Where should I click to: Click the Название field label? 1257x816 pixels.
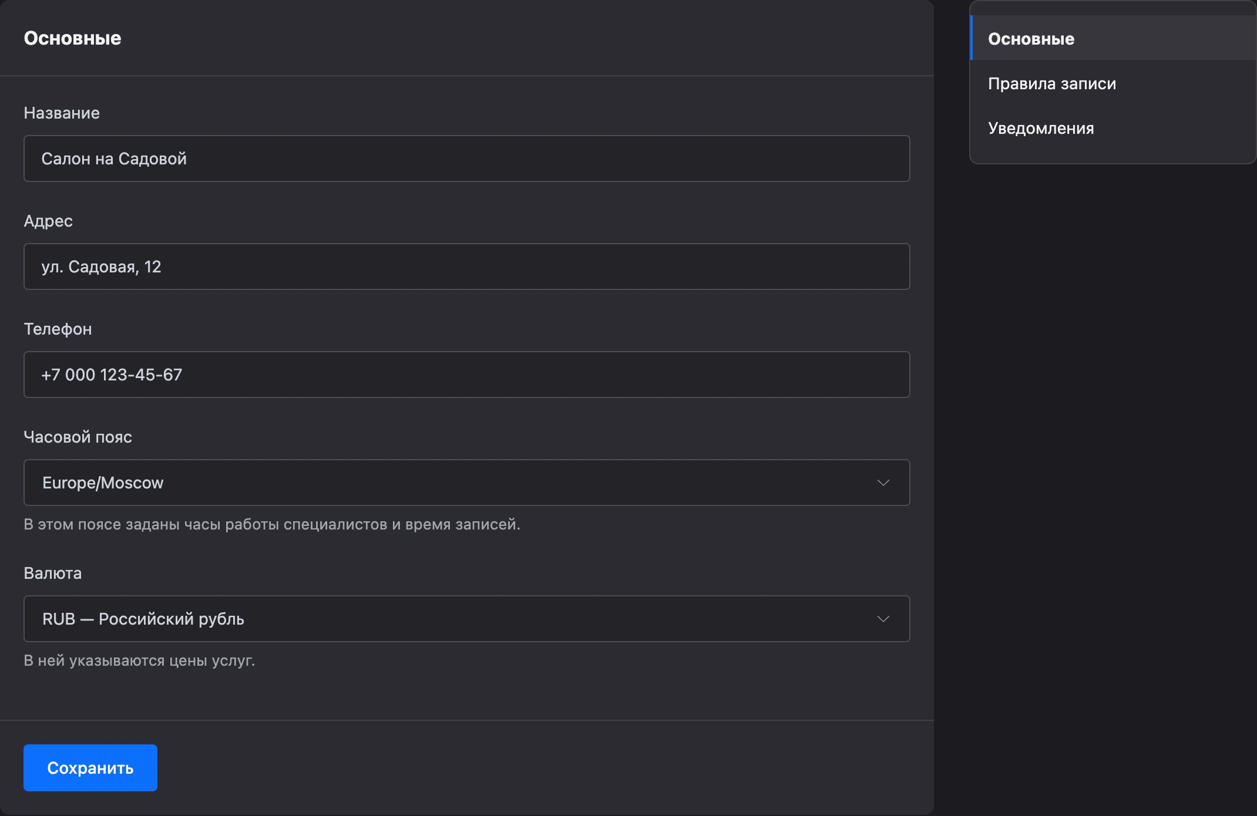[x=62, y=113]
